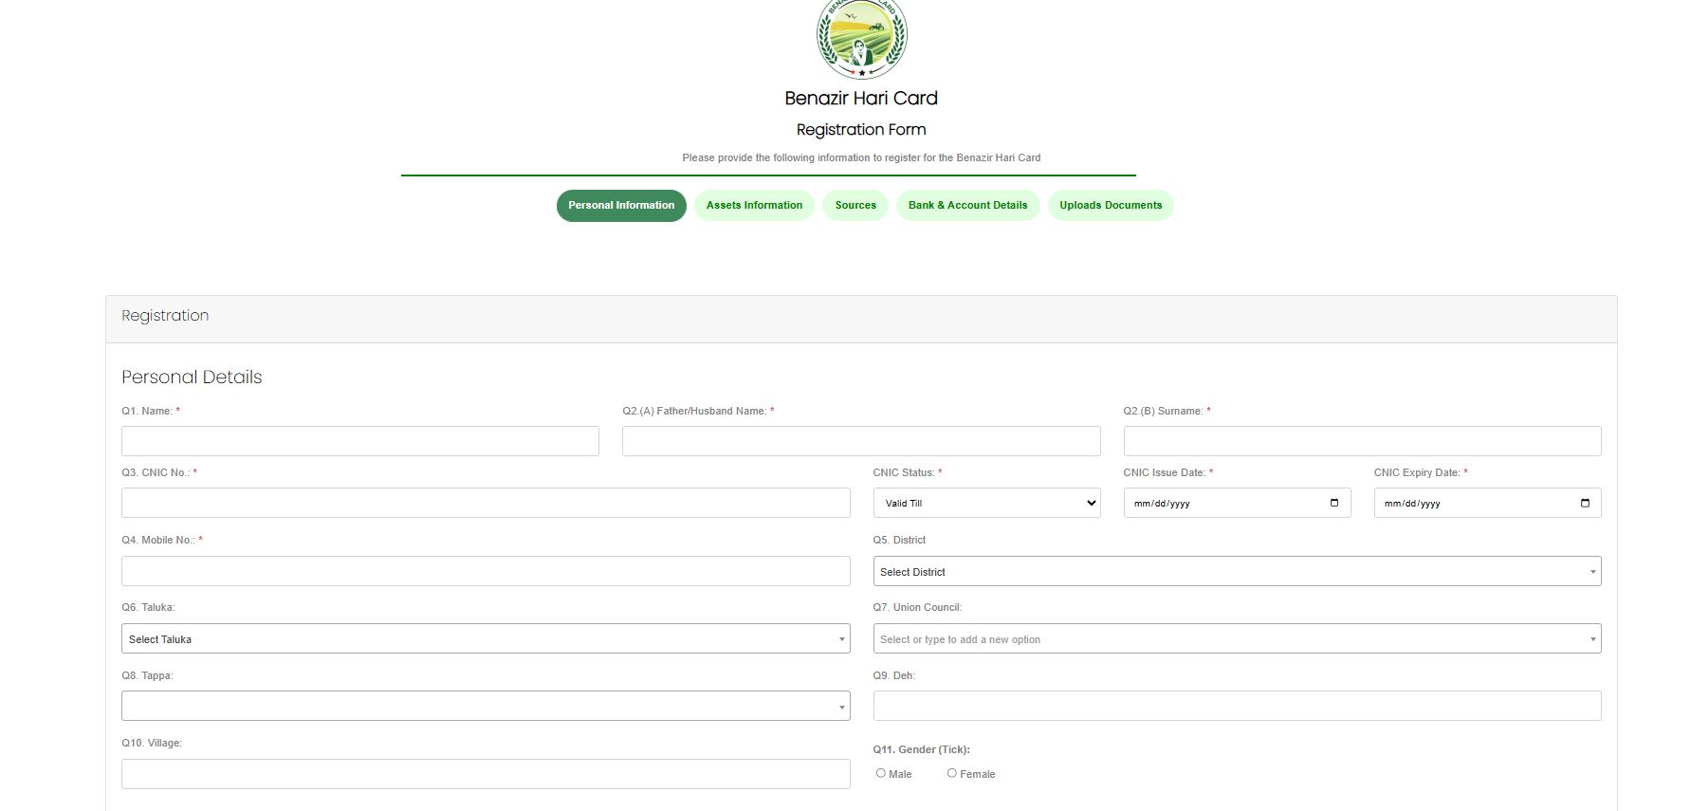Click the Benazir Hari Card logo
Viewport: 1691px width, 811px height.
point(861,38)
